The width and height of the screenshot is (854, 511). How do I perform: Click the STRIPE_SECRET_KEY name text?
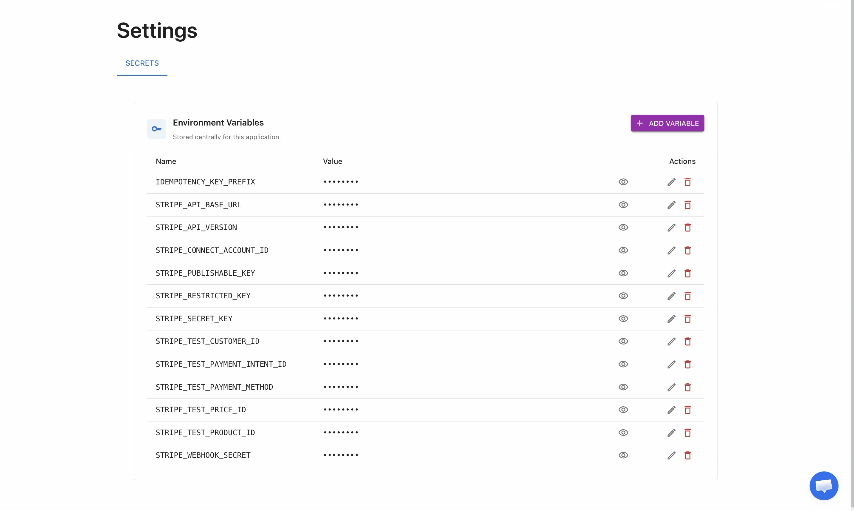click(x=194, y=319)
